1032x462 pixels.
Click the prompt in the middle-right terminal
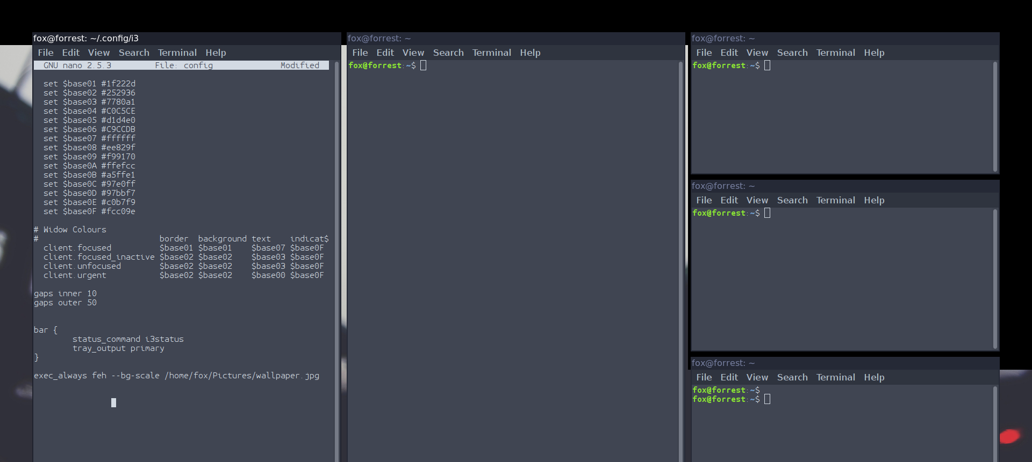pos(726,213)
